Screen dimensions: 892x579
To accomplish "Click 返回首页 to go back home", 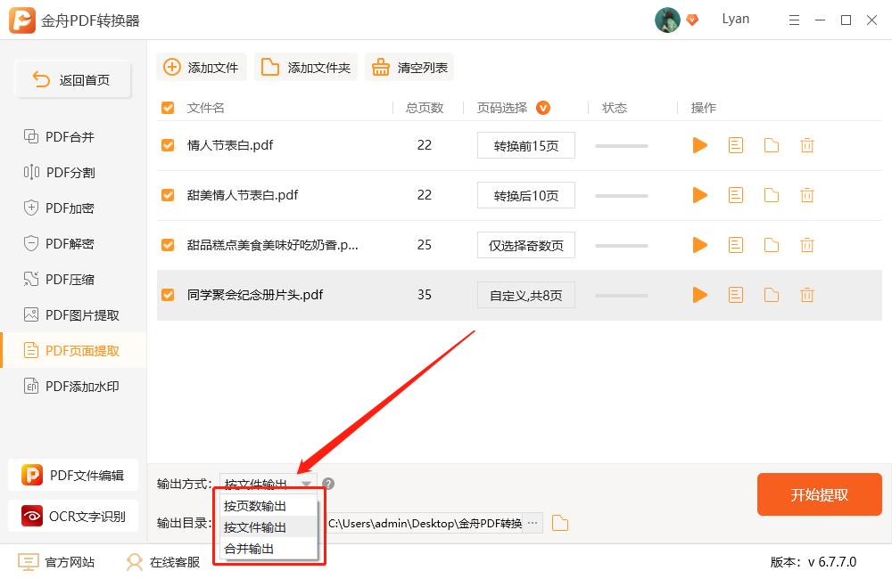I will [x=72, y=79].
